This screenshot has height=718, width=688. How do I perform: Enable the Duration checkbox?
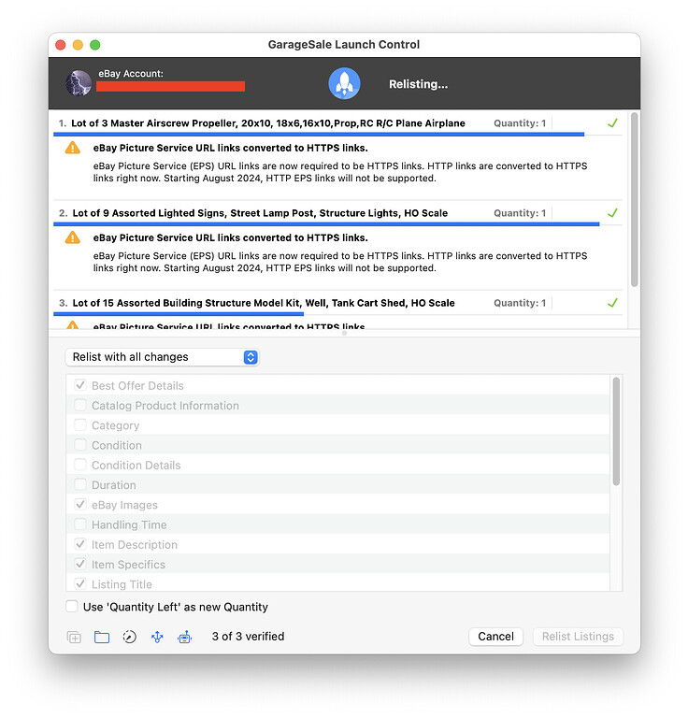80,484
